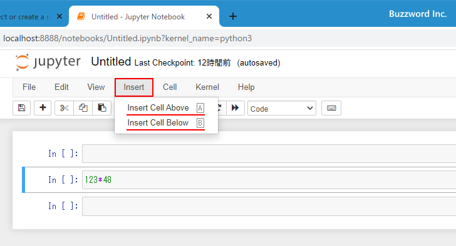The width and height of the screenshot is (456, 246).
Task: Open the cell type Code dropdown
Action: tap(282, 109)
